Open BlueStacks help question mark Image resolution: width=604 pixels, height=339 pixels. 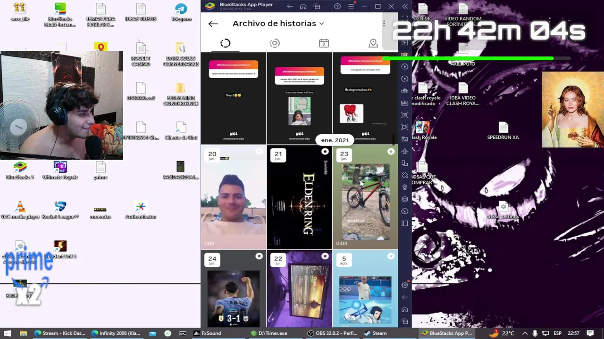337,7
